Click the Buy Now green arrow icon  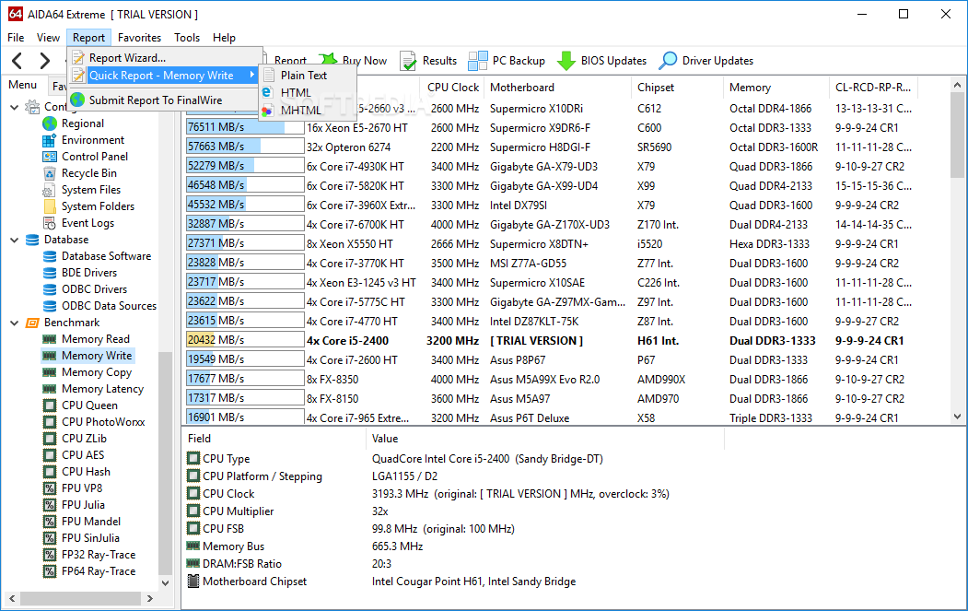(x=329, y=59)
